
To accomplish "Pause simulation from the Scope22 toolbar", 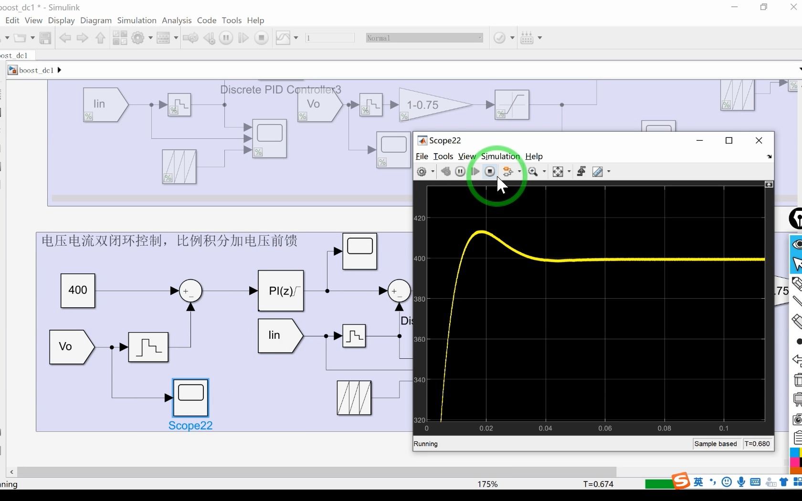I will (x=460, y=172).
